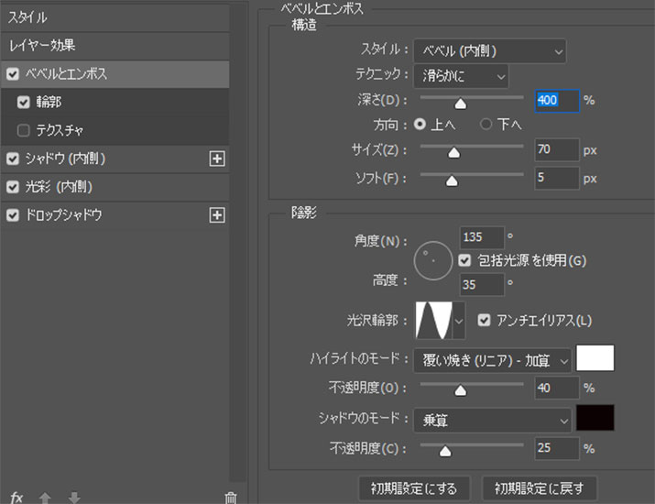Click the ソフト(F) slider handle
The height and width of the screenshot is (504, 655).
click(452, 181)
